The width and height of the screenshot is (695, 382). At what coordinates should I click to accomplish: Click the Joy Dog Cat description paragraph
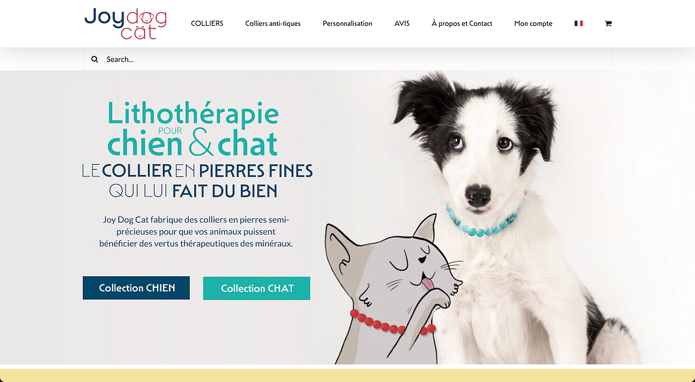(196, 231)
